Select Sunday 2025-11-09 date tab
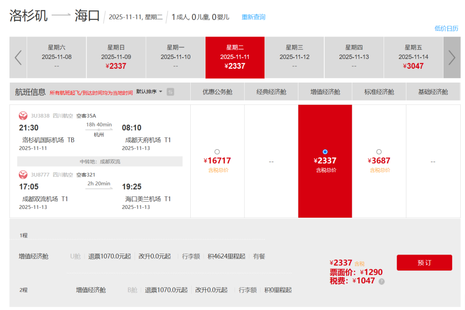Viewport: 465px width, 310px height. coord(116,57)
